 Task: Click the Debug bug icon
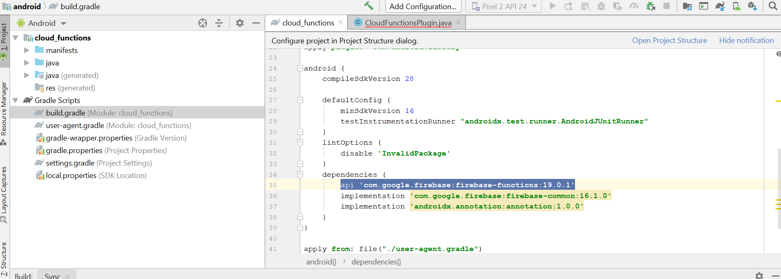(601, 6)
